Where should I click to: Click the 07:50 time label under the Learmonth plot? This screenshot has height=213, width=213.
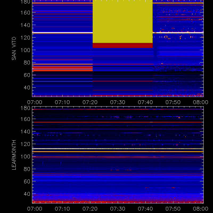pyautogui.click(x=173, y=209)
